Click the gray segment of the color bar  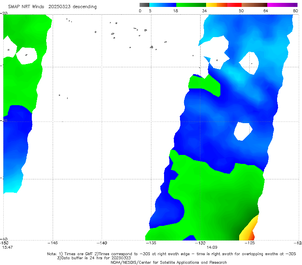(x=144, y=5)
